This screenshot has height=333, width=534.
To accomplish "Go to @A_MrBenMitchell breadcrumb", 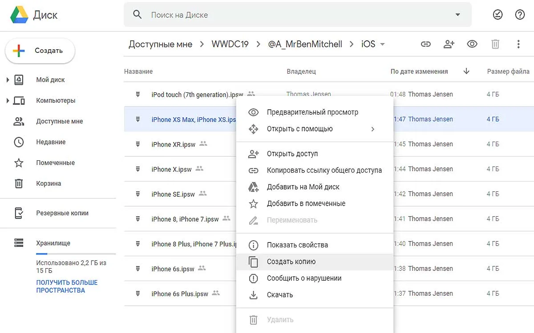I will click(305, 44).
